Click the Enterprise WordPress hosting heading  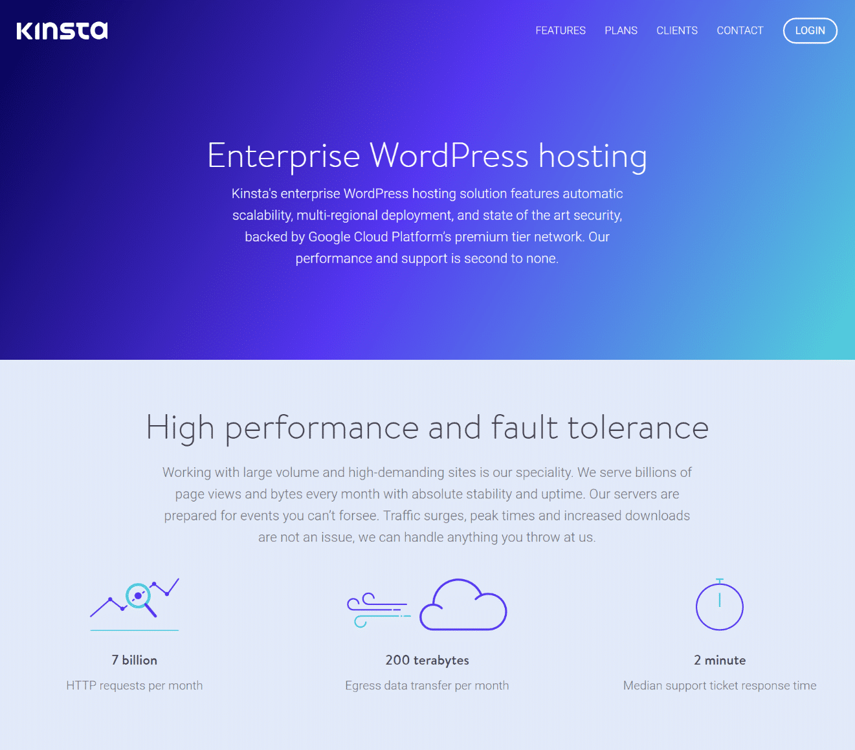[427, 156]
